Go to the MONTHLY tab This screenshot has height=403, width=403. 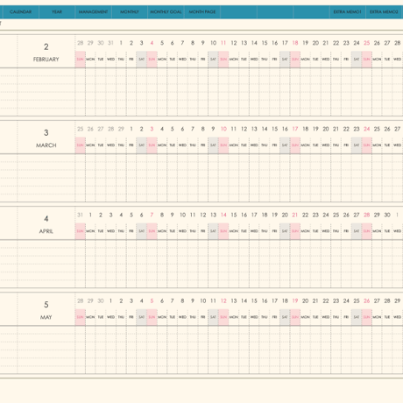point(130,12)
